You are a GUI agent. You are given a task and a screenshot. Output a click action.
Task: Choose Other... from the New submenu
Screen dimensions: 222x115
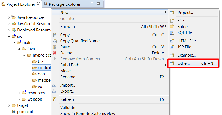pos(184,63)
